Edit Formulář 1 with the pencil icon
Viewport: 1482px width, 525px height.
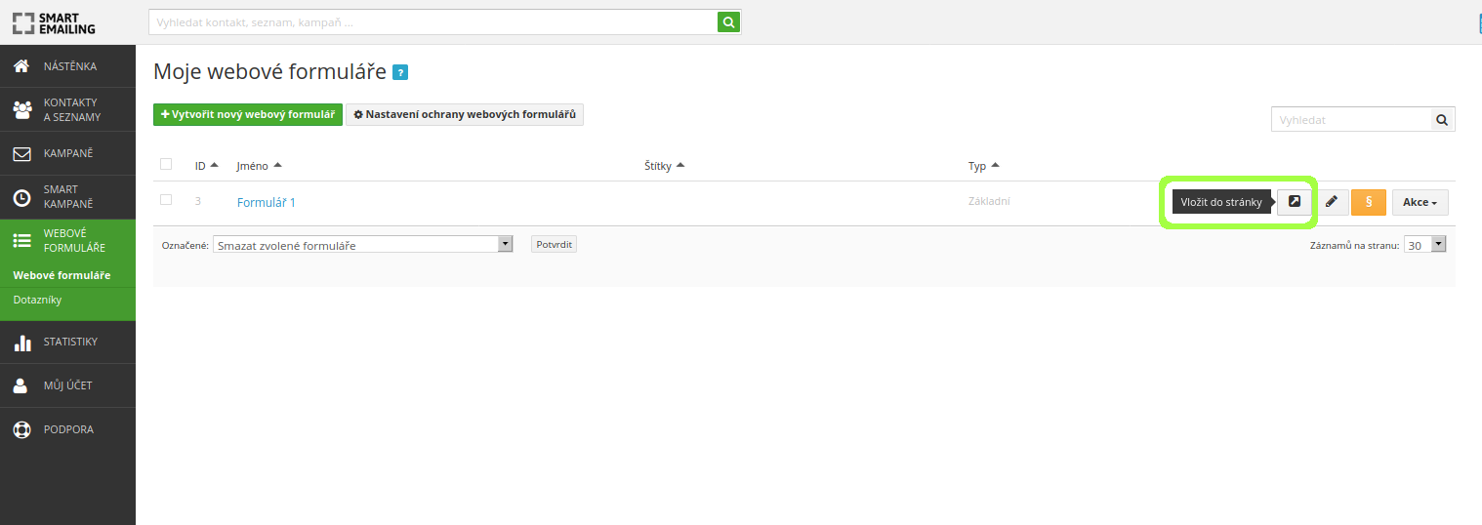[1331, 202]
